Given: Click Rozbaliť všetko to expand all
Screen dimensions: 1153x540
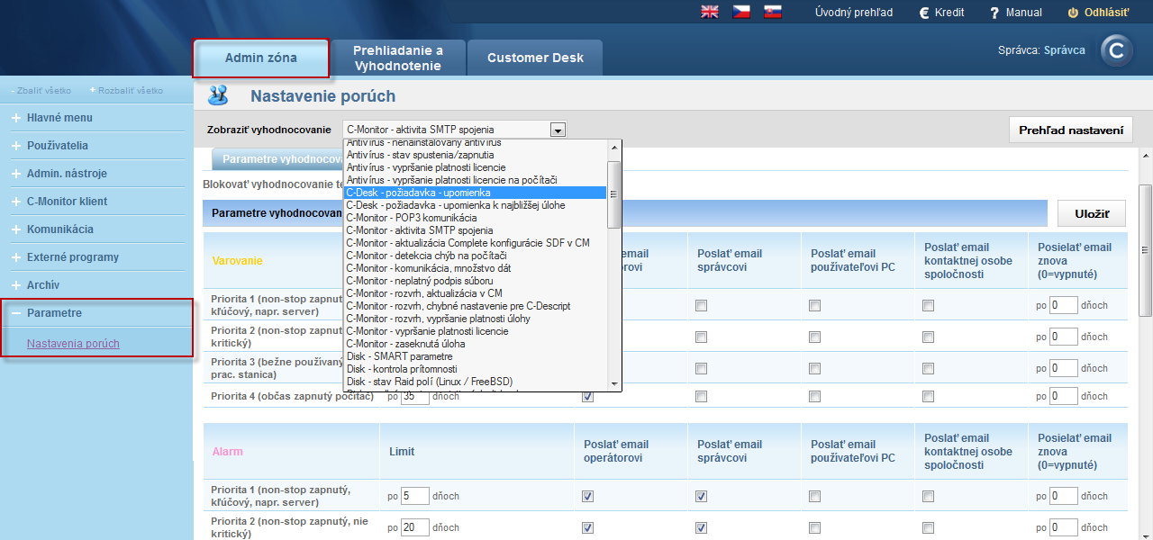Looking at the screenshot, I should coord(131,91).
